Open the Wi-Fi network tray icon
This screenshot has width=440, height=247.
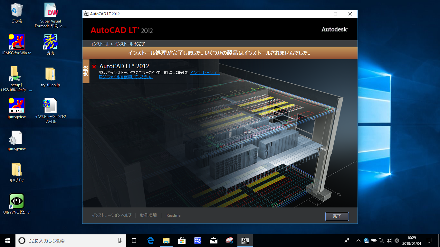[382, 240]
